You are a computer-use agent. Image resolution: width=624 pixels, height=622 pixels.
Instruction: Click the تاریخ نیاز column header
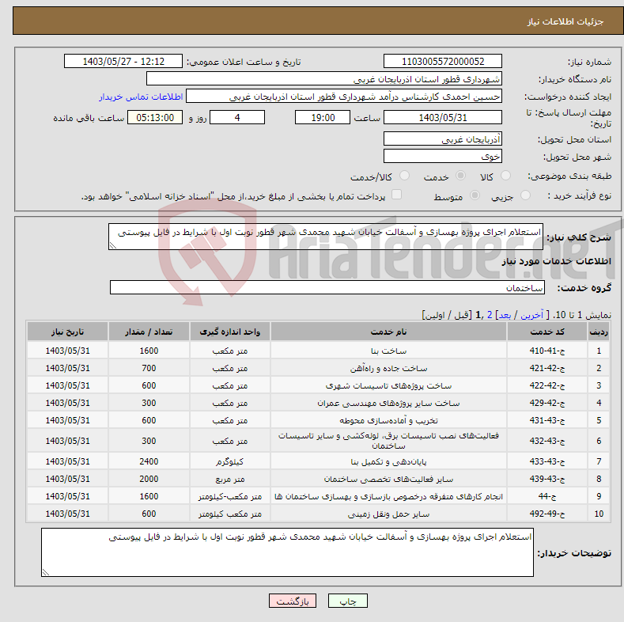[68, 332]
